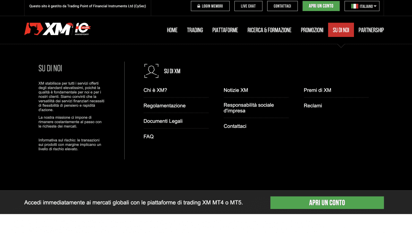Click the Contattaci button in the top bar
The height and width of the screenshot is (233, 412).
(282, 6)
